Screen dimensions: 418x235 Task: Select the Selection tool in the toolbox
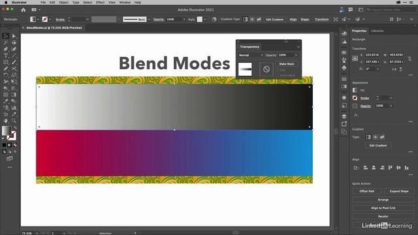[6, 36]
